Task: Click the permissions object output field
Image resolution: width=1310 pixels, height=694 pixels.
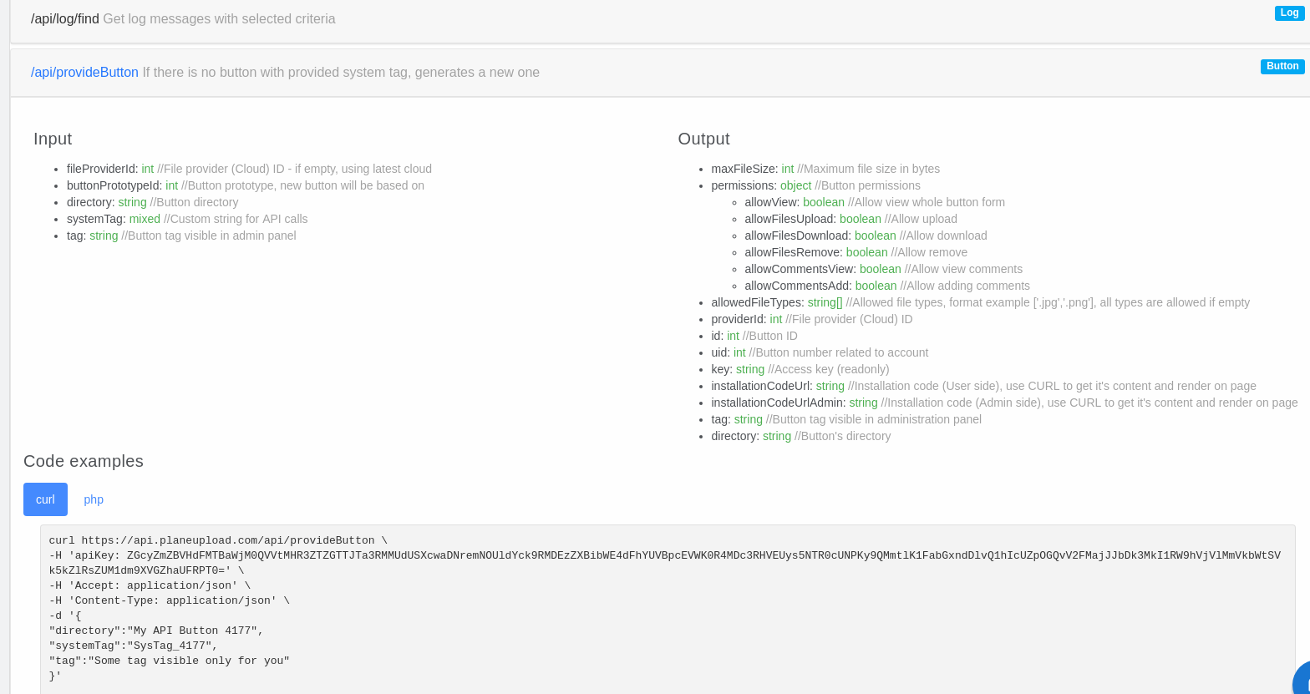Action: tap(815, 185)
